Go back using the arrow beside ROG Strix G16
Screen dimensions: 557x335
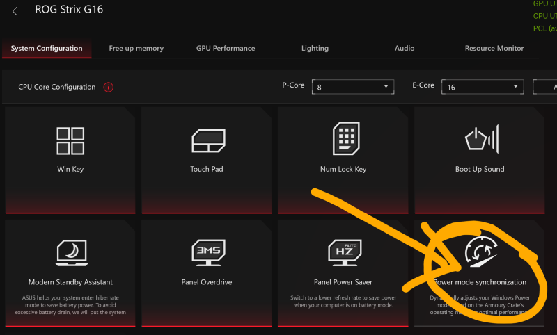click(15, 11)
